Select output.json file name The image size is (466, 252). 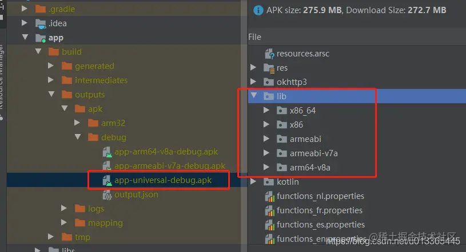point(136,195)
